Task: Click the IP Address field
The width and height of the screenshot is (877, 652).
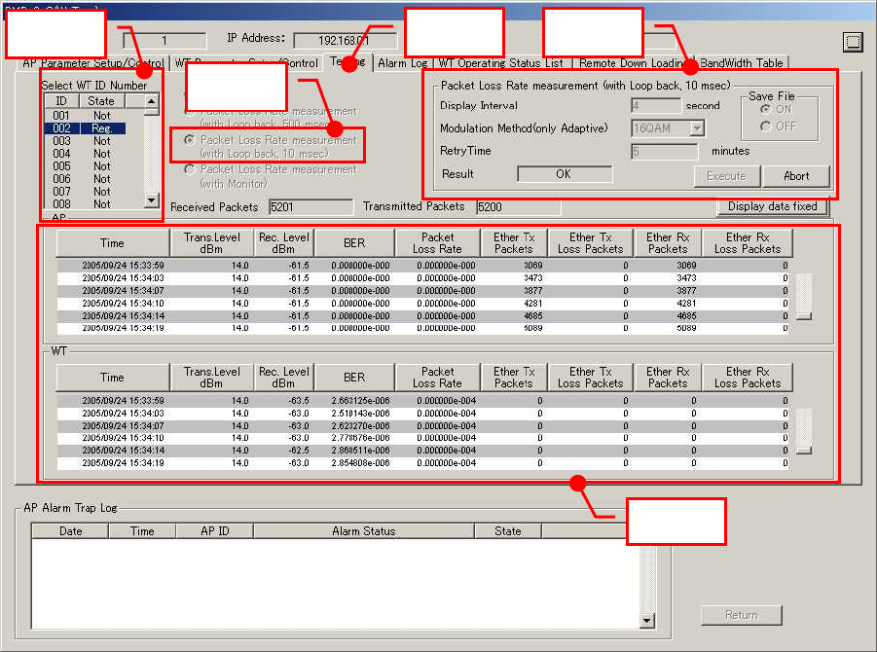Action: pos(345,40)
